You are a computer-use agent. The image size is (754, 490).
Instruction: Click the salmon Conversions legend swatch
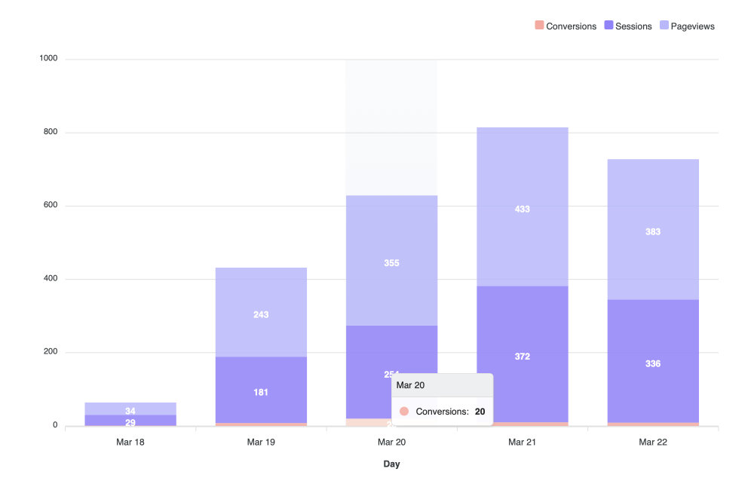point(539,26)
